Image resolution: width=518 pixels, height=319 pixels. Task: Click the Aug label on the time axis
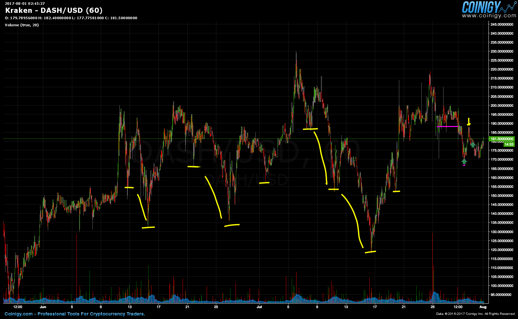coord(483,307)
